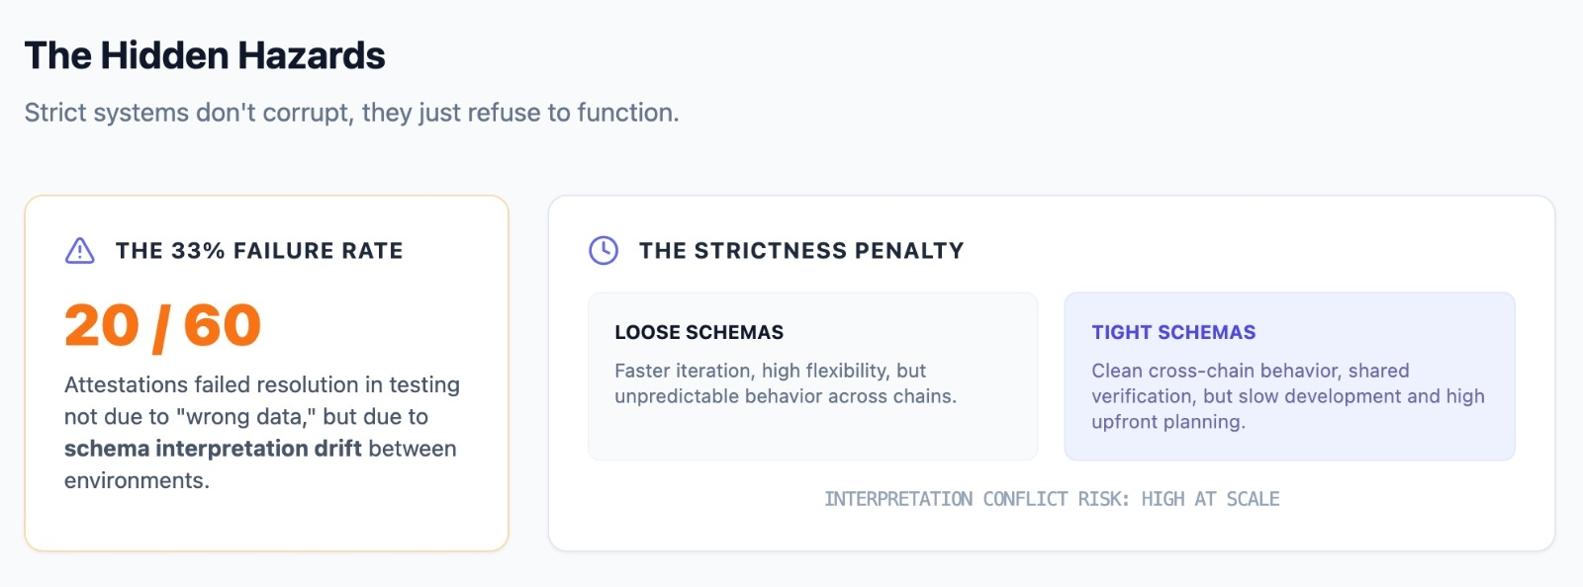Click the "THE STRICTNESS PENALTY" heading
Viewport: 1583px width, 587px height.
801,251
